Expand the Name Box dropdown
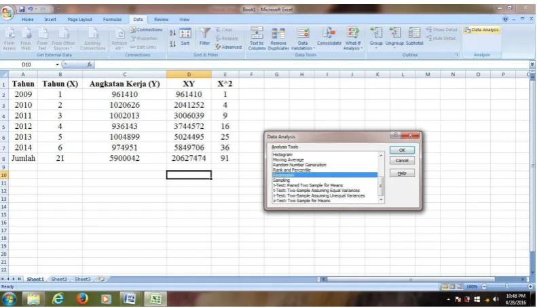The image size is (537, 308). point(57,64)
